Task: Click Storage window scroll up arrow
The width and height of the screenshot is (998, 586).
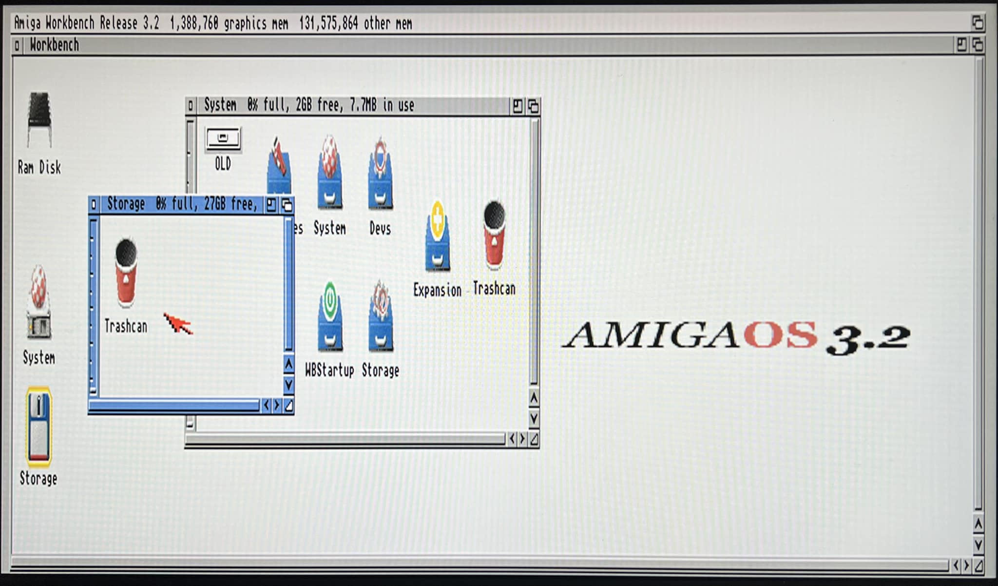Action: click(288, 364)
